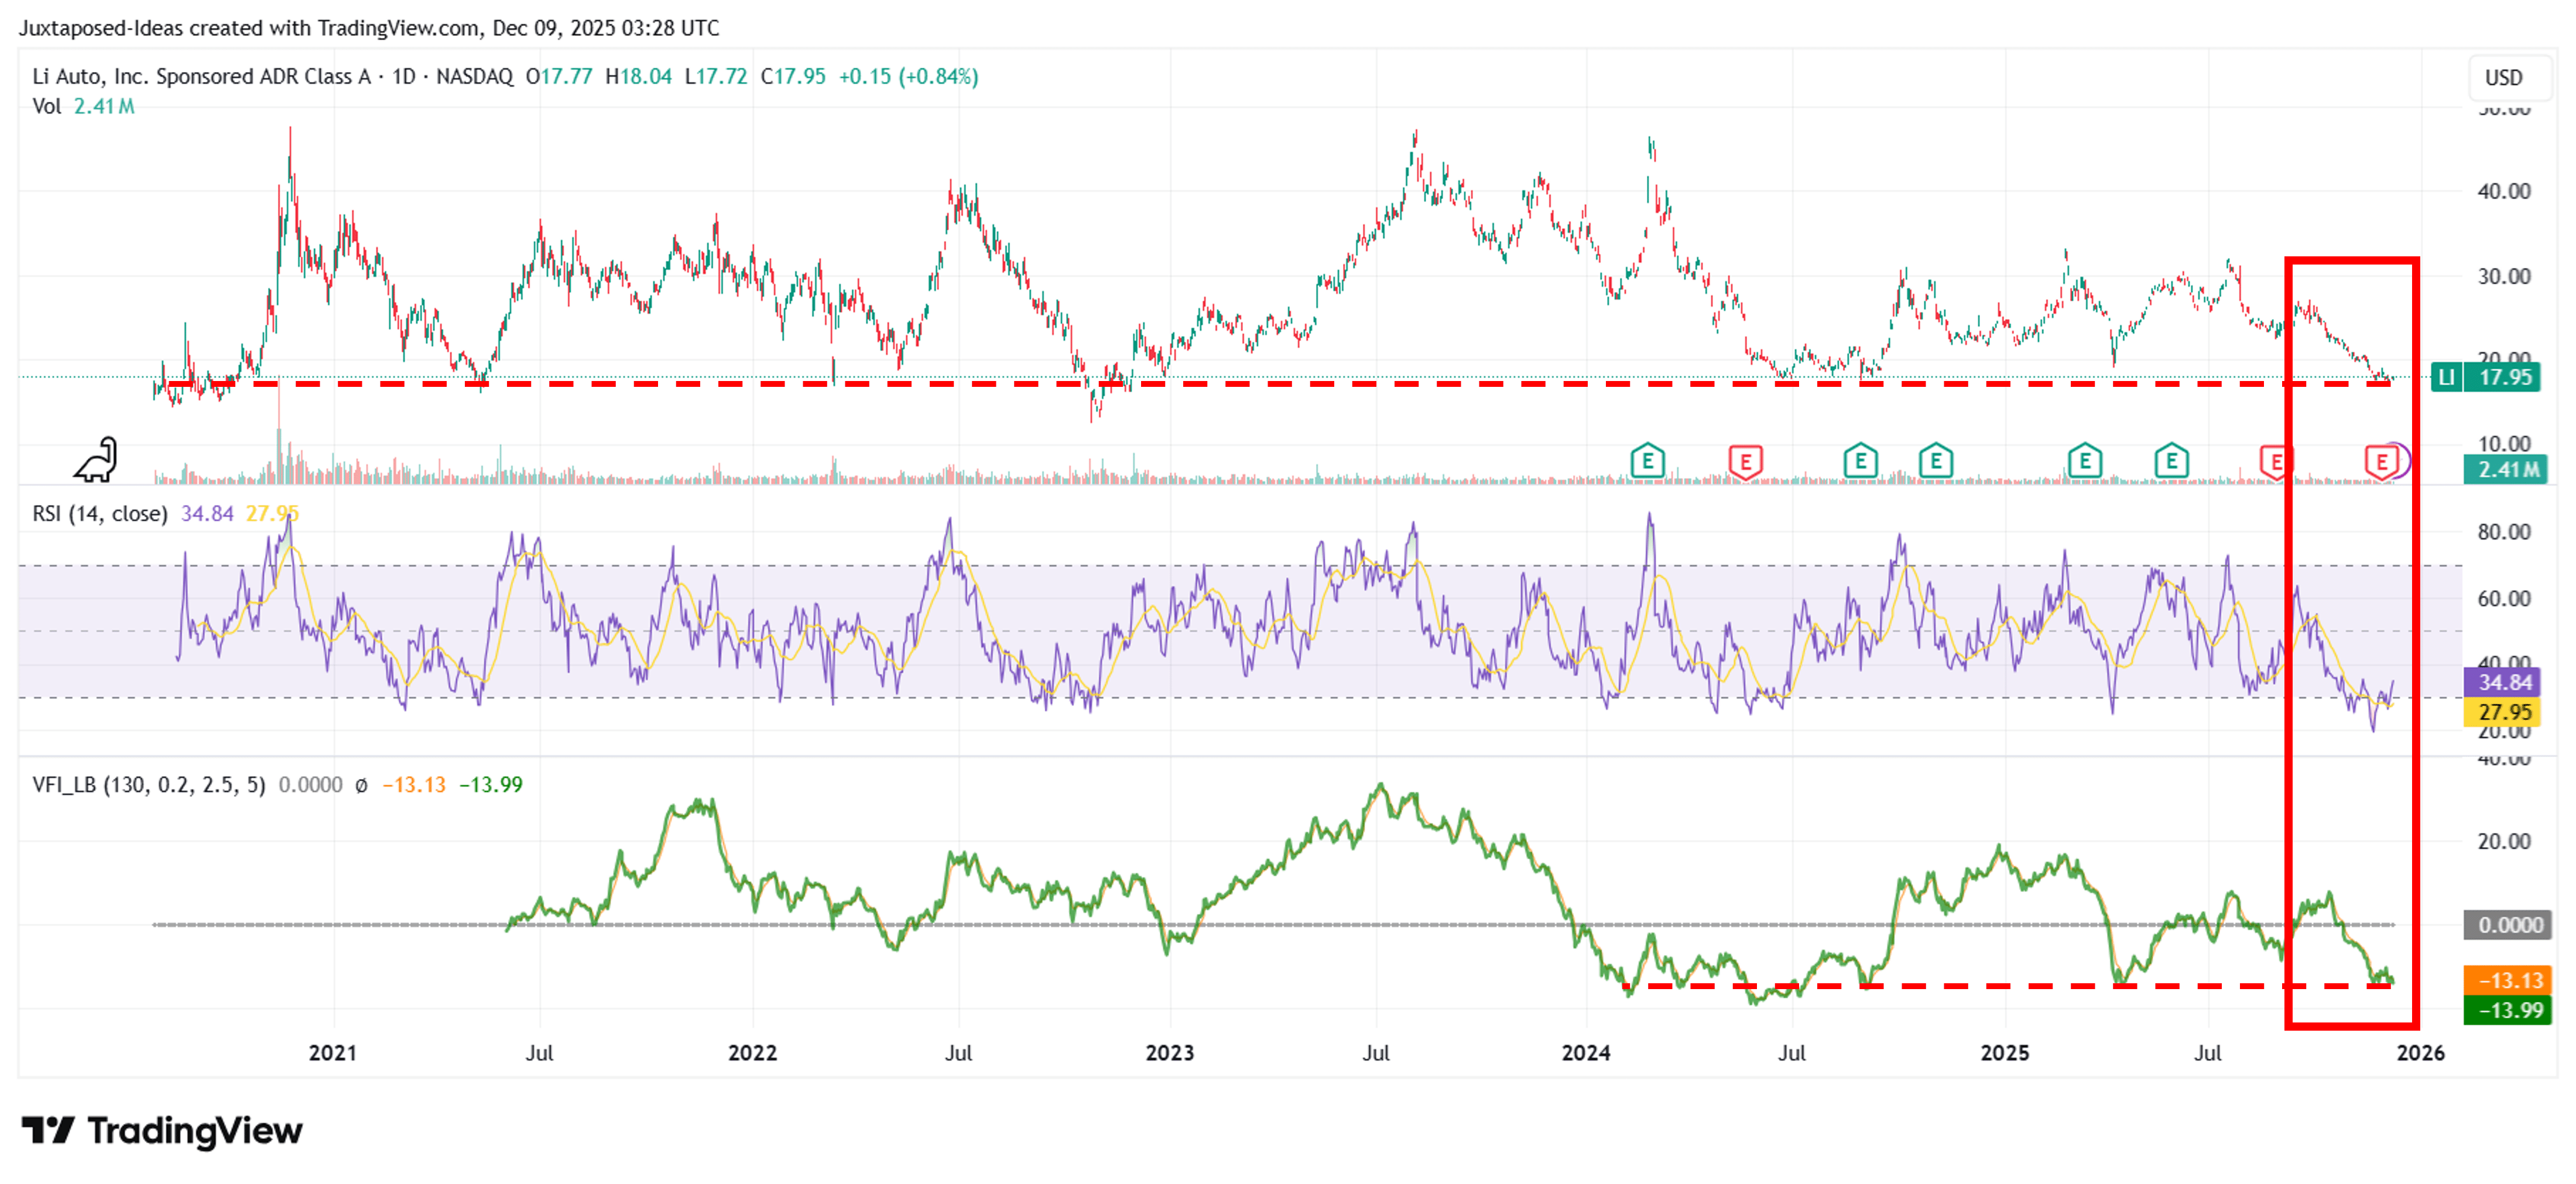
Task: Click the green earnings badge from early 2024
Action: tap(1649, 462)
